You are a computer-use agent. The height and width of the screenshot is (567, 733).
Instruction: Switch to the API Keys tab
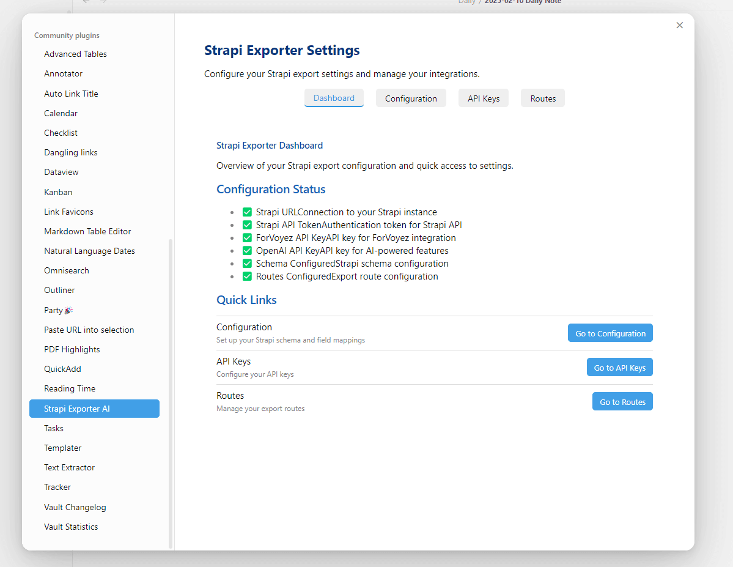[x=484, y=98]
